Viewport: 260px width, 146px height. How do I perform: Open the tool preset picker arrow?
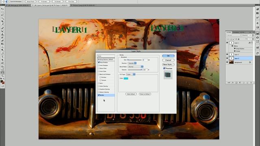point(6,2)
